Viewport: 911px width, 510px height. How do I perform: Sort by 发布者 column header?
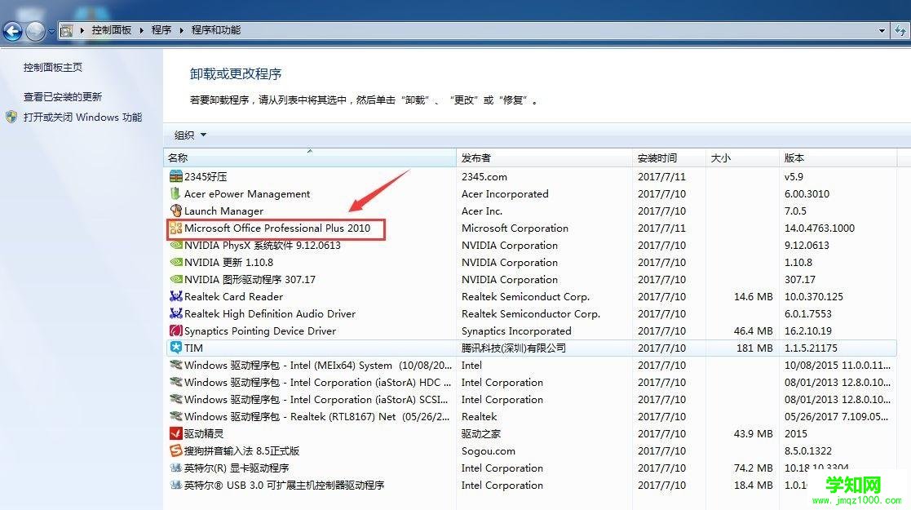point(544,157)
